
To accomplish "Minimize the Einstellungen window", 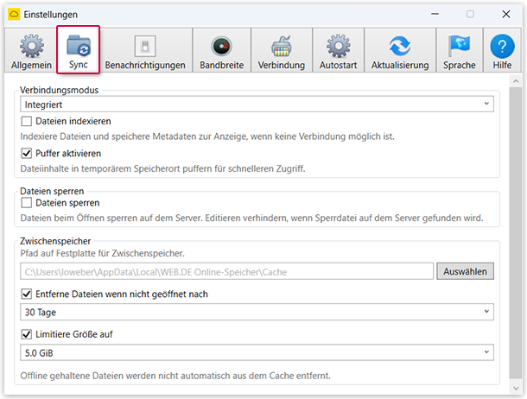I will pyautogui.click(x=435, y=14).
